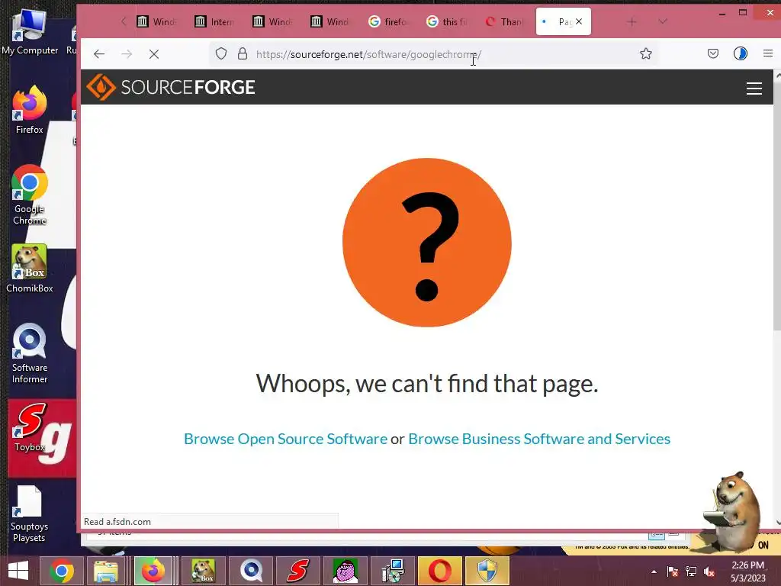Viewport: 781px width, 586px height.
Task: Open ChomikBox from the taskbar
Action: 203,571
